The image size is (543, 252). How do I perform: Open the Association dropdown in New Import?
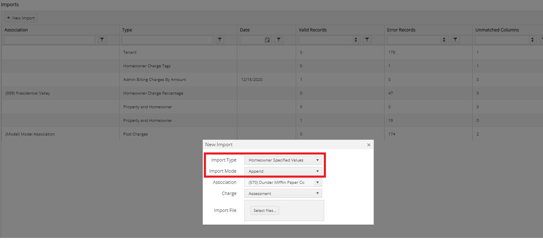click(283, 182)
